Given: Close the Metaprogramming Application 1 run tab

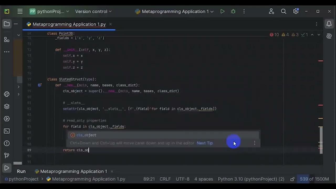Looking at the screenshot, I should tap(112, 171).
